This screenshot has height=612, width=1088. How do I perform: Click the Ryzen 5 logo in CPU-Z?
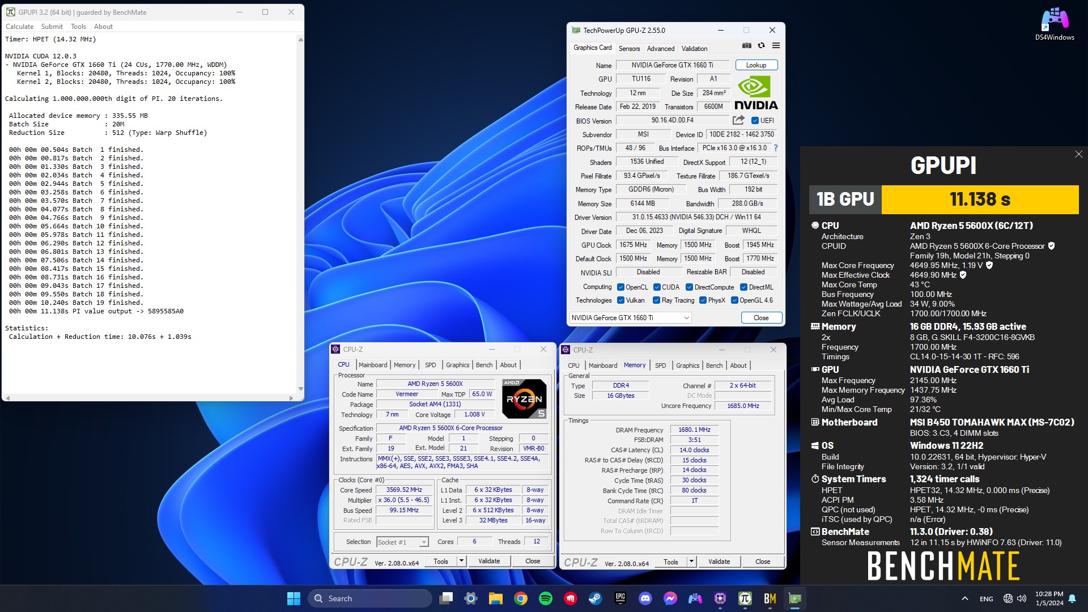[x=524, y=399]
